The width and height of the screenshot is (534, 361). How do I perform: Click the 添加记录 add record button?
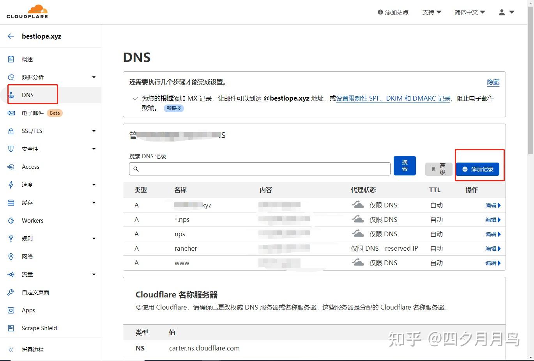pos(477,169)
